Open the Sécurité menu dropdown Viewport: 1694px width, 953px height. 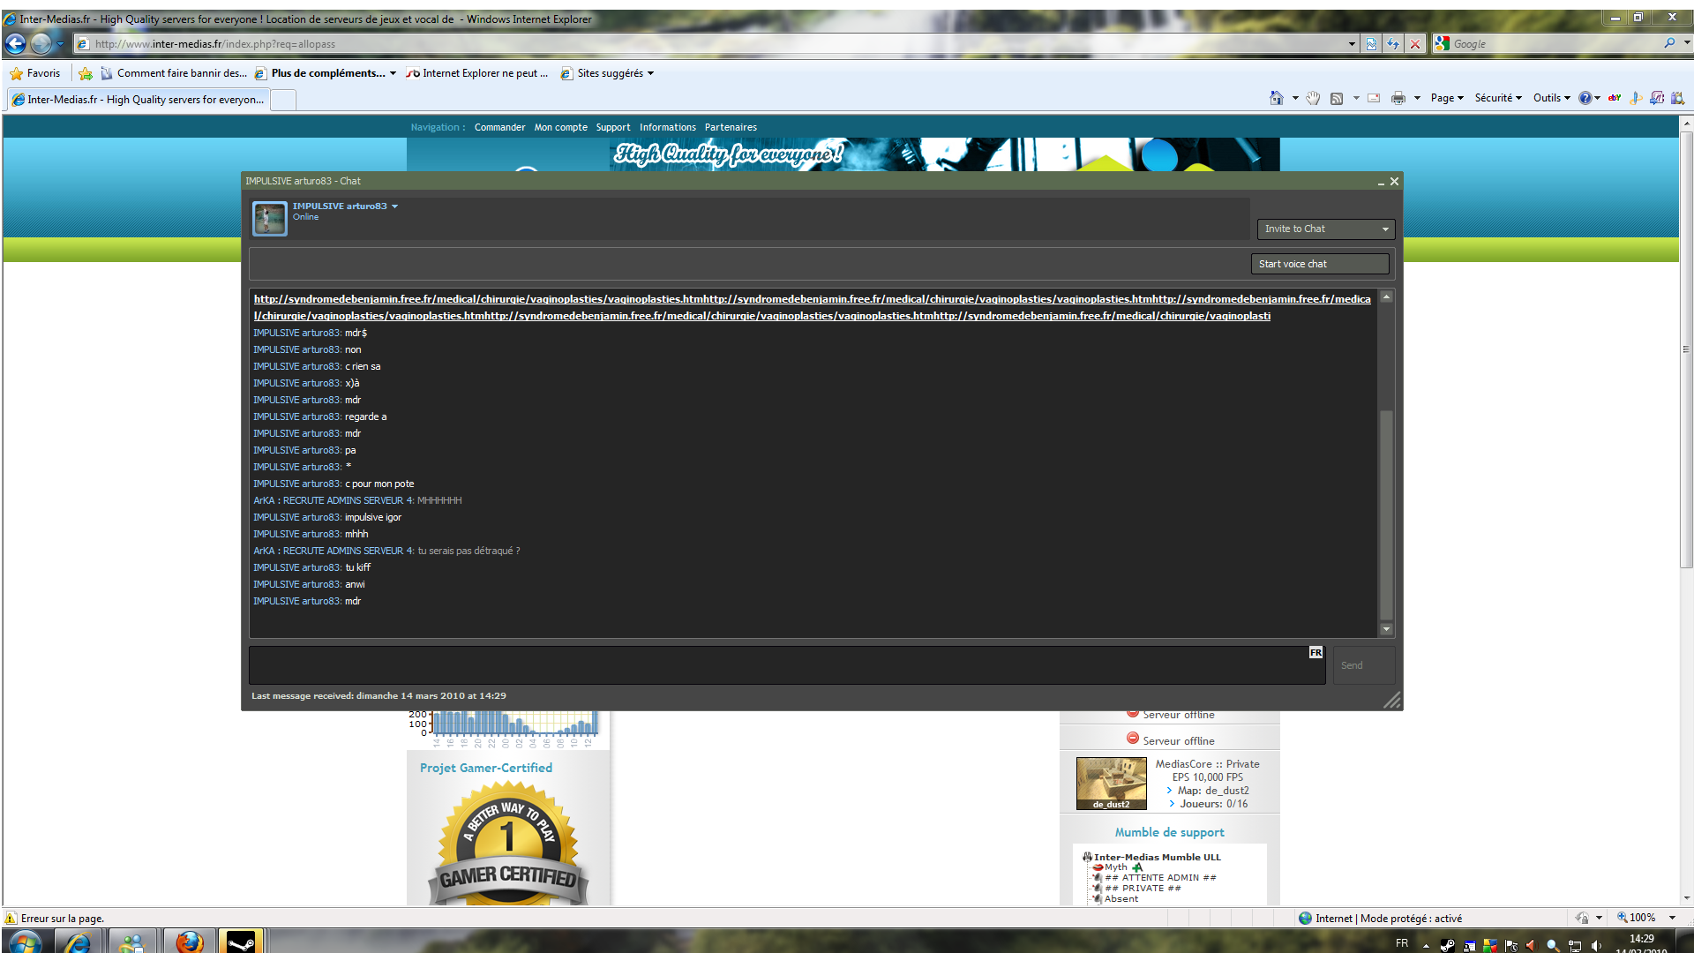tap(1498, 98)
